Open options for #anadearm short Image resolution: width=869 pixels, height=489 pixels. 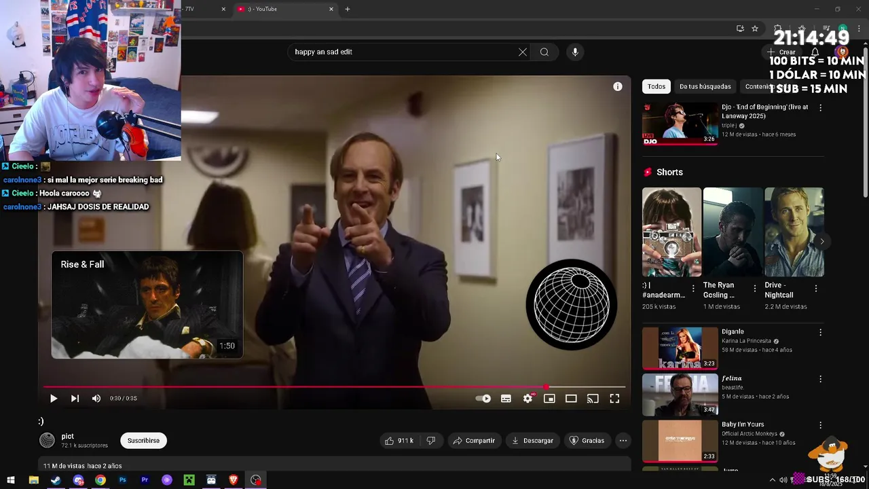pos(693,289)
